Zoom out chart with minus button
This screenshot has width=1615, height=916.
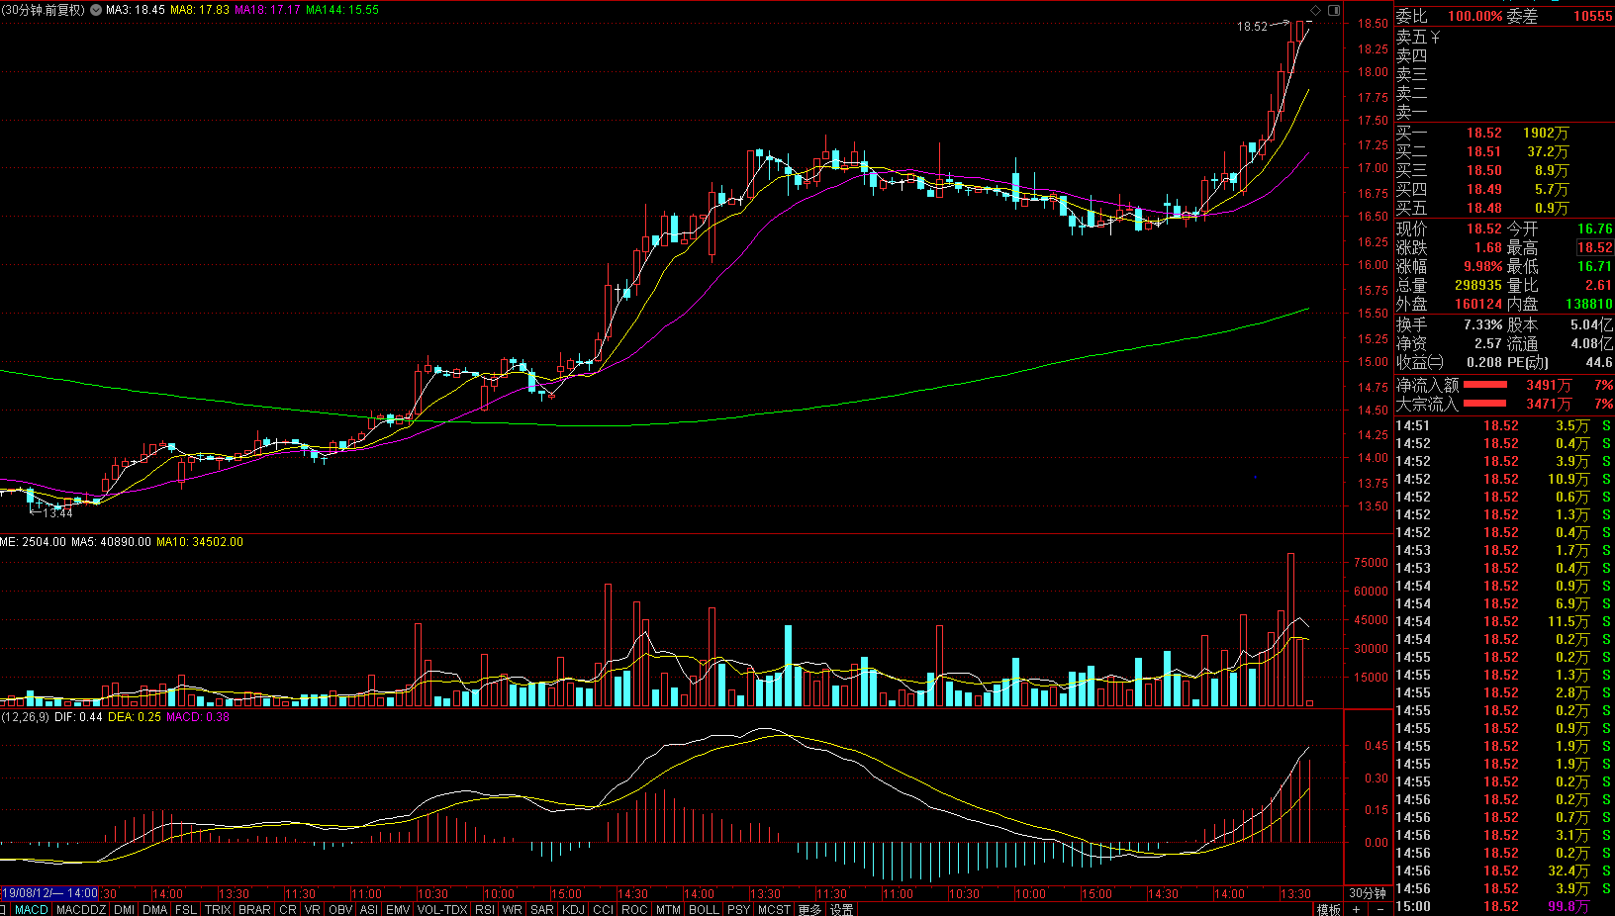(1380, 909)
